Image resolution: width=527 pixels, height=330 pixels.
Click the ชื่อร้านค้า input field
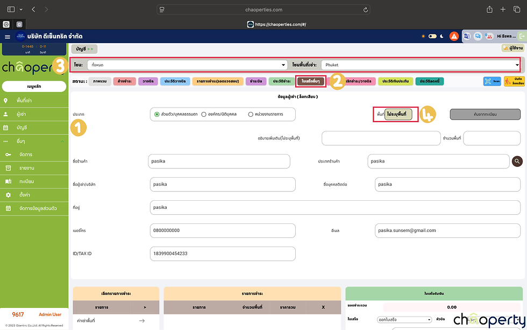point(219,162)
